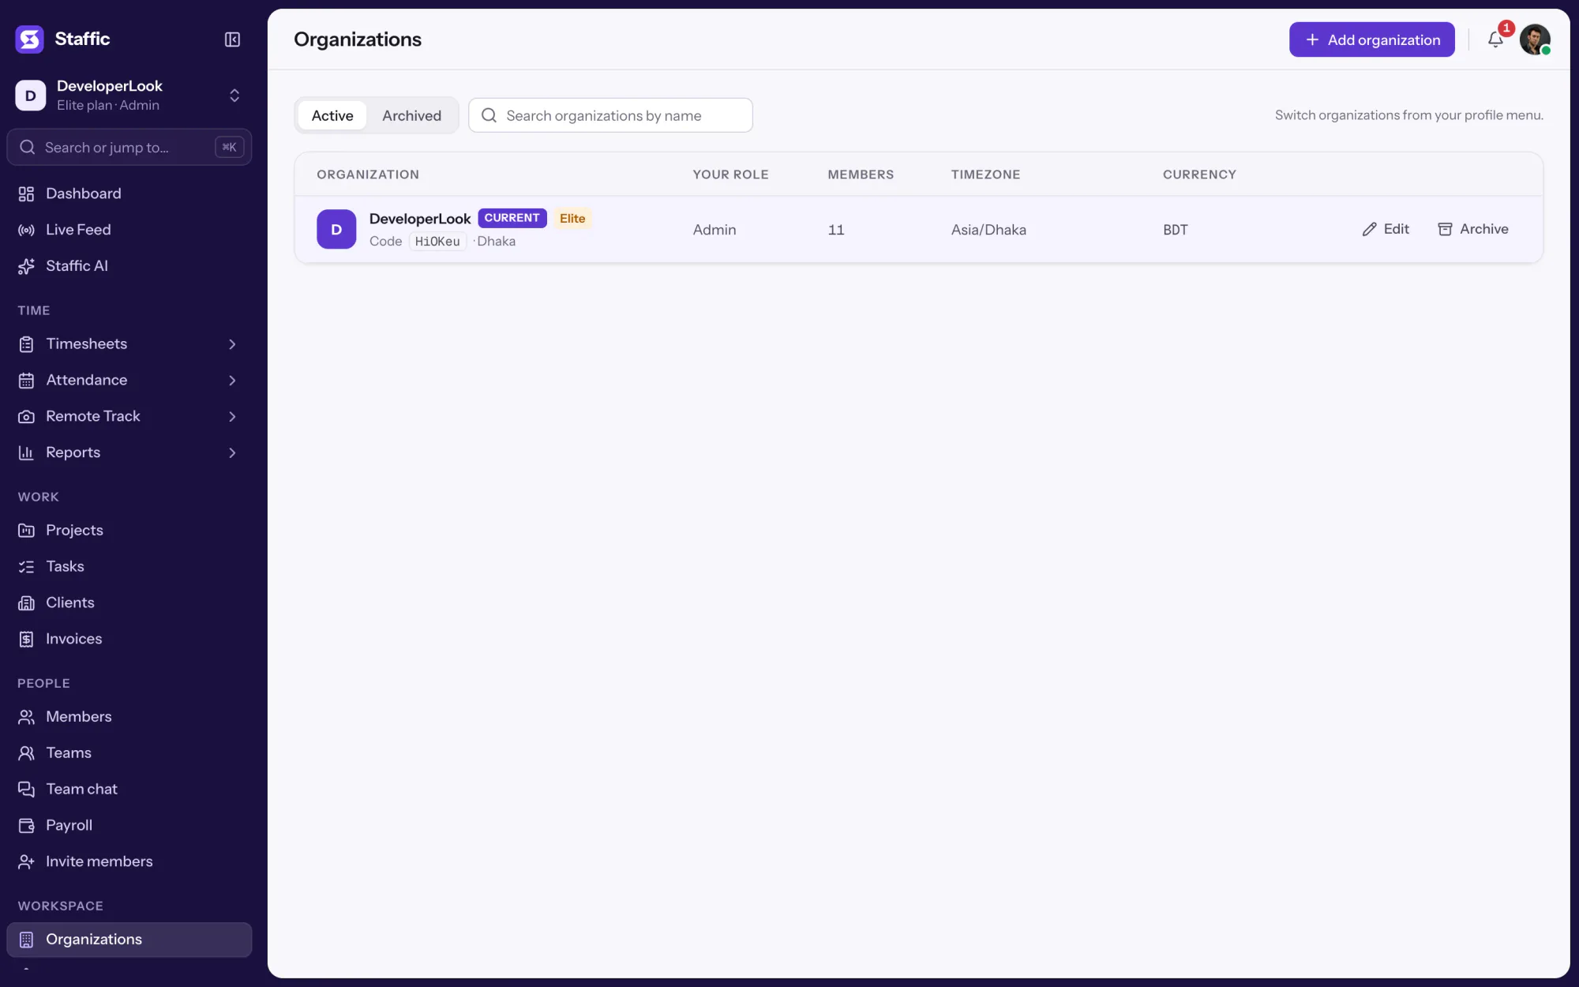The width and height of the screenshot is (1579, 987).
Task: Click the Add organization button
Action: click(x=1371, y=39)
